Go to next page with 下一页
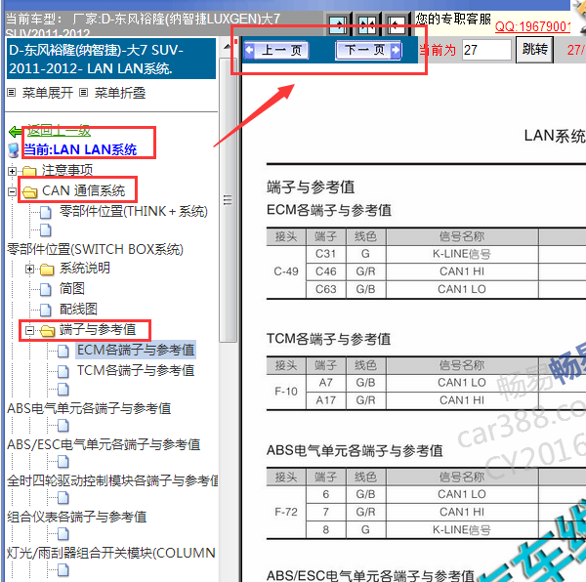 click(369, 50)
